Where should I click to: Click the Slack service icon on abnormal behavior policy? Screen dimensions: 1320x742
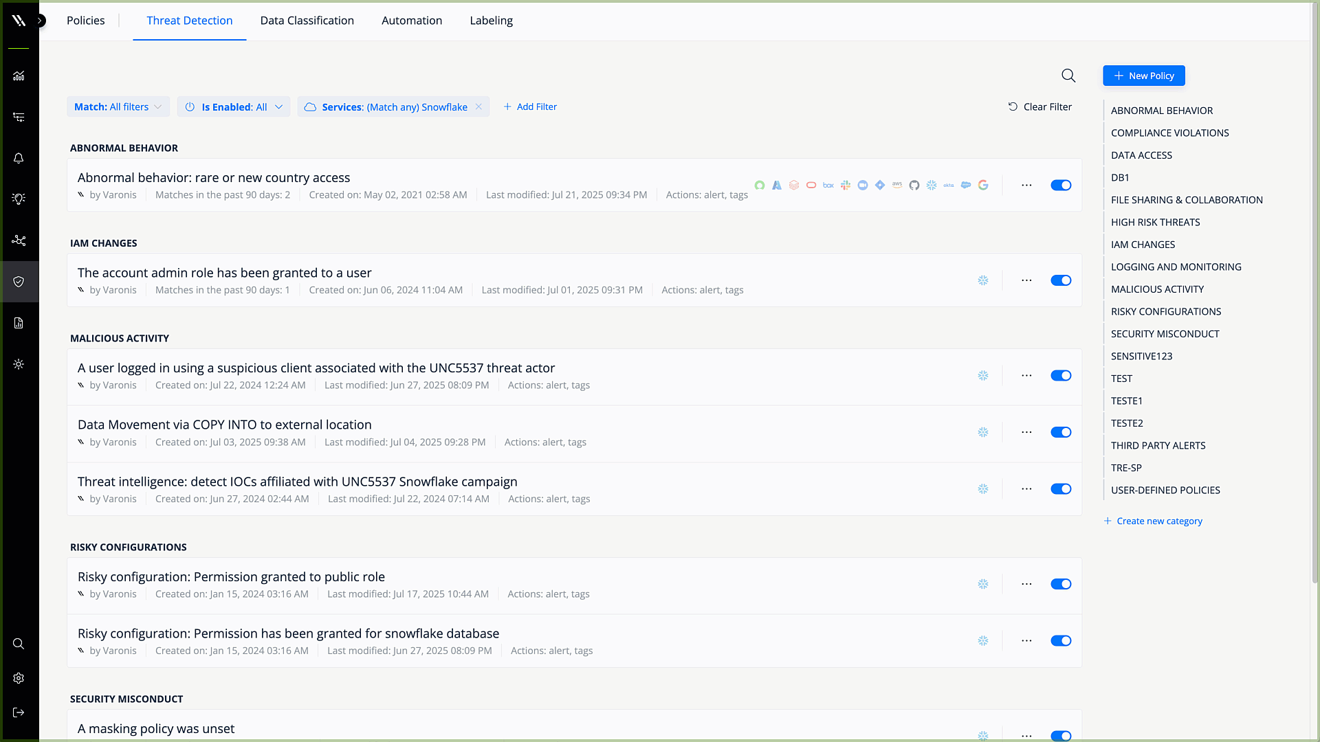[x=846, y=185]
